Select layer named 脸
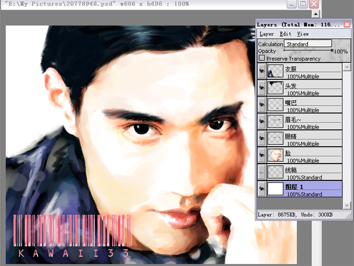The width and height of the screenshot is (354, 266). [x=288, y=153]
